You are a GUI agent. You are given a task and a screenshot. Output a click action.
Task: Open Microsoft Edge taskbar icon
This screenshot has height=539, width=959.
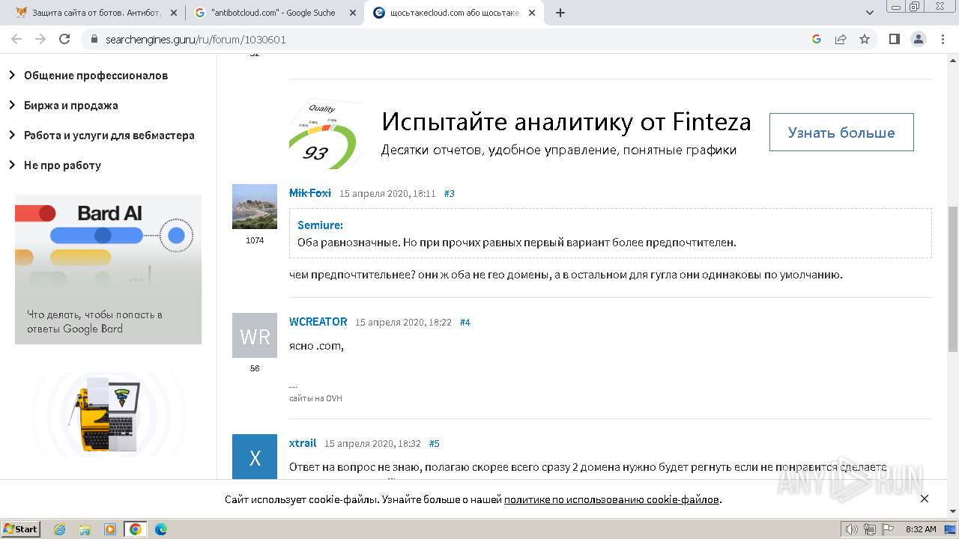tap(161, 529)
